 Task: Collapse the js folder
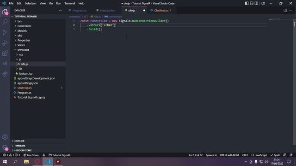tap(38, 59)
